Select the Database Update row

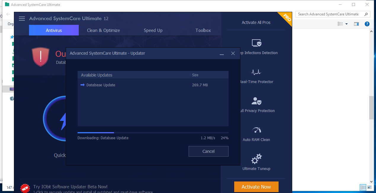153,85
